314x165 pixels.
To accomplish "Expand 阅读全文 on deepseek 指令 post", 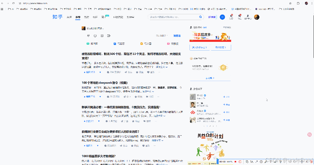I will (x=148, y=92).
